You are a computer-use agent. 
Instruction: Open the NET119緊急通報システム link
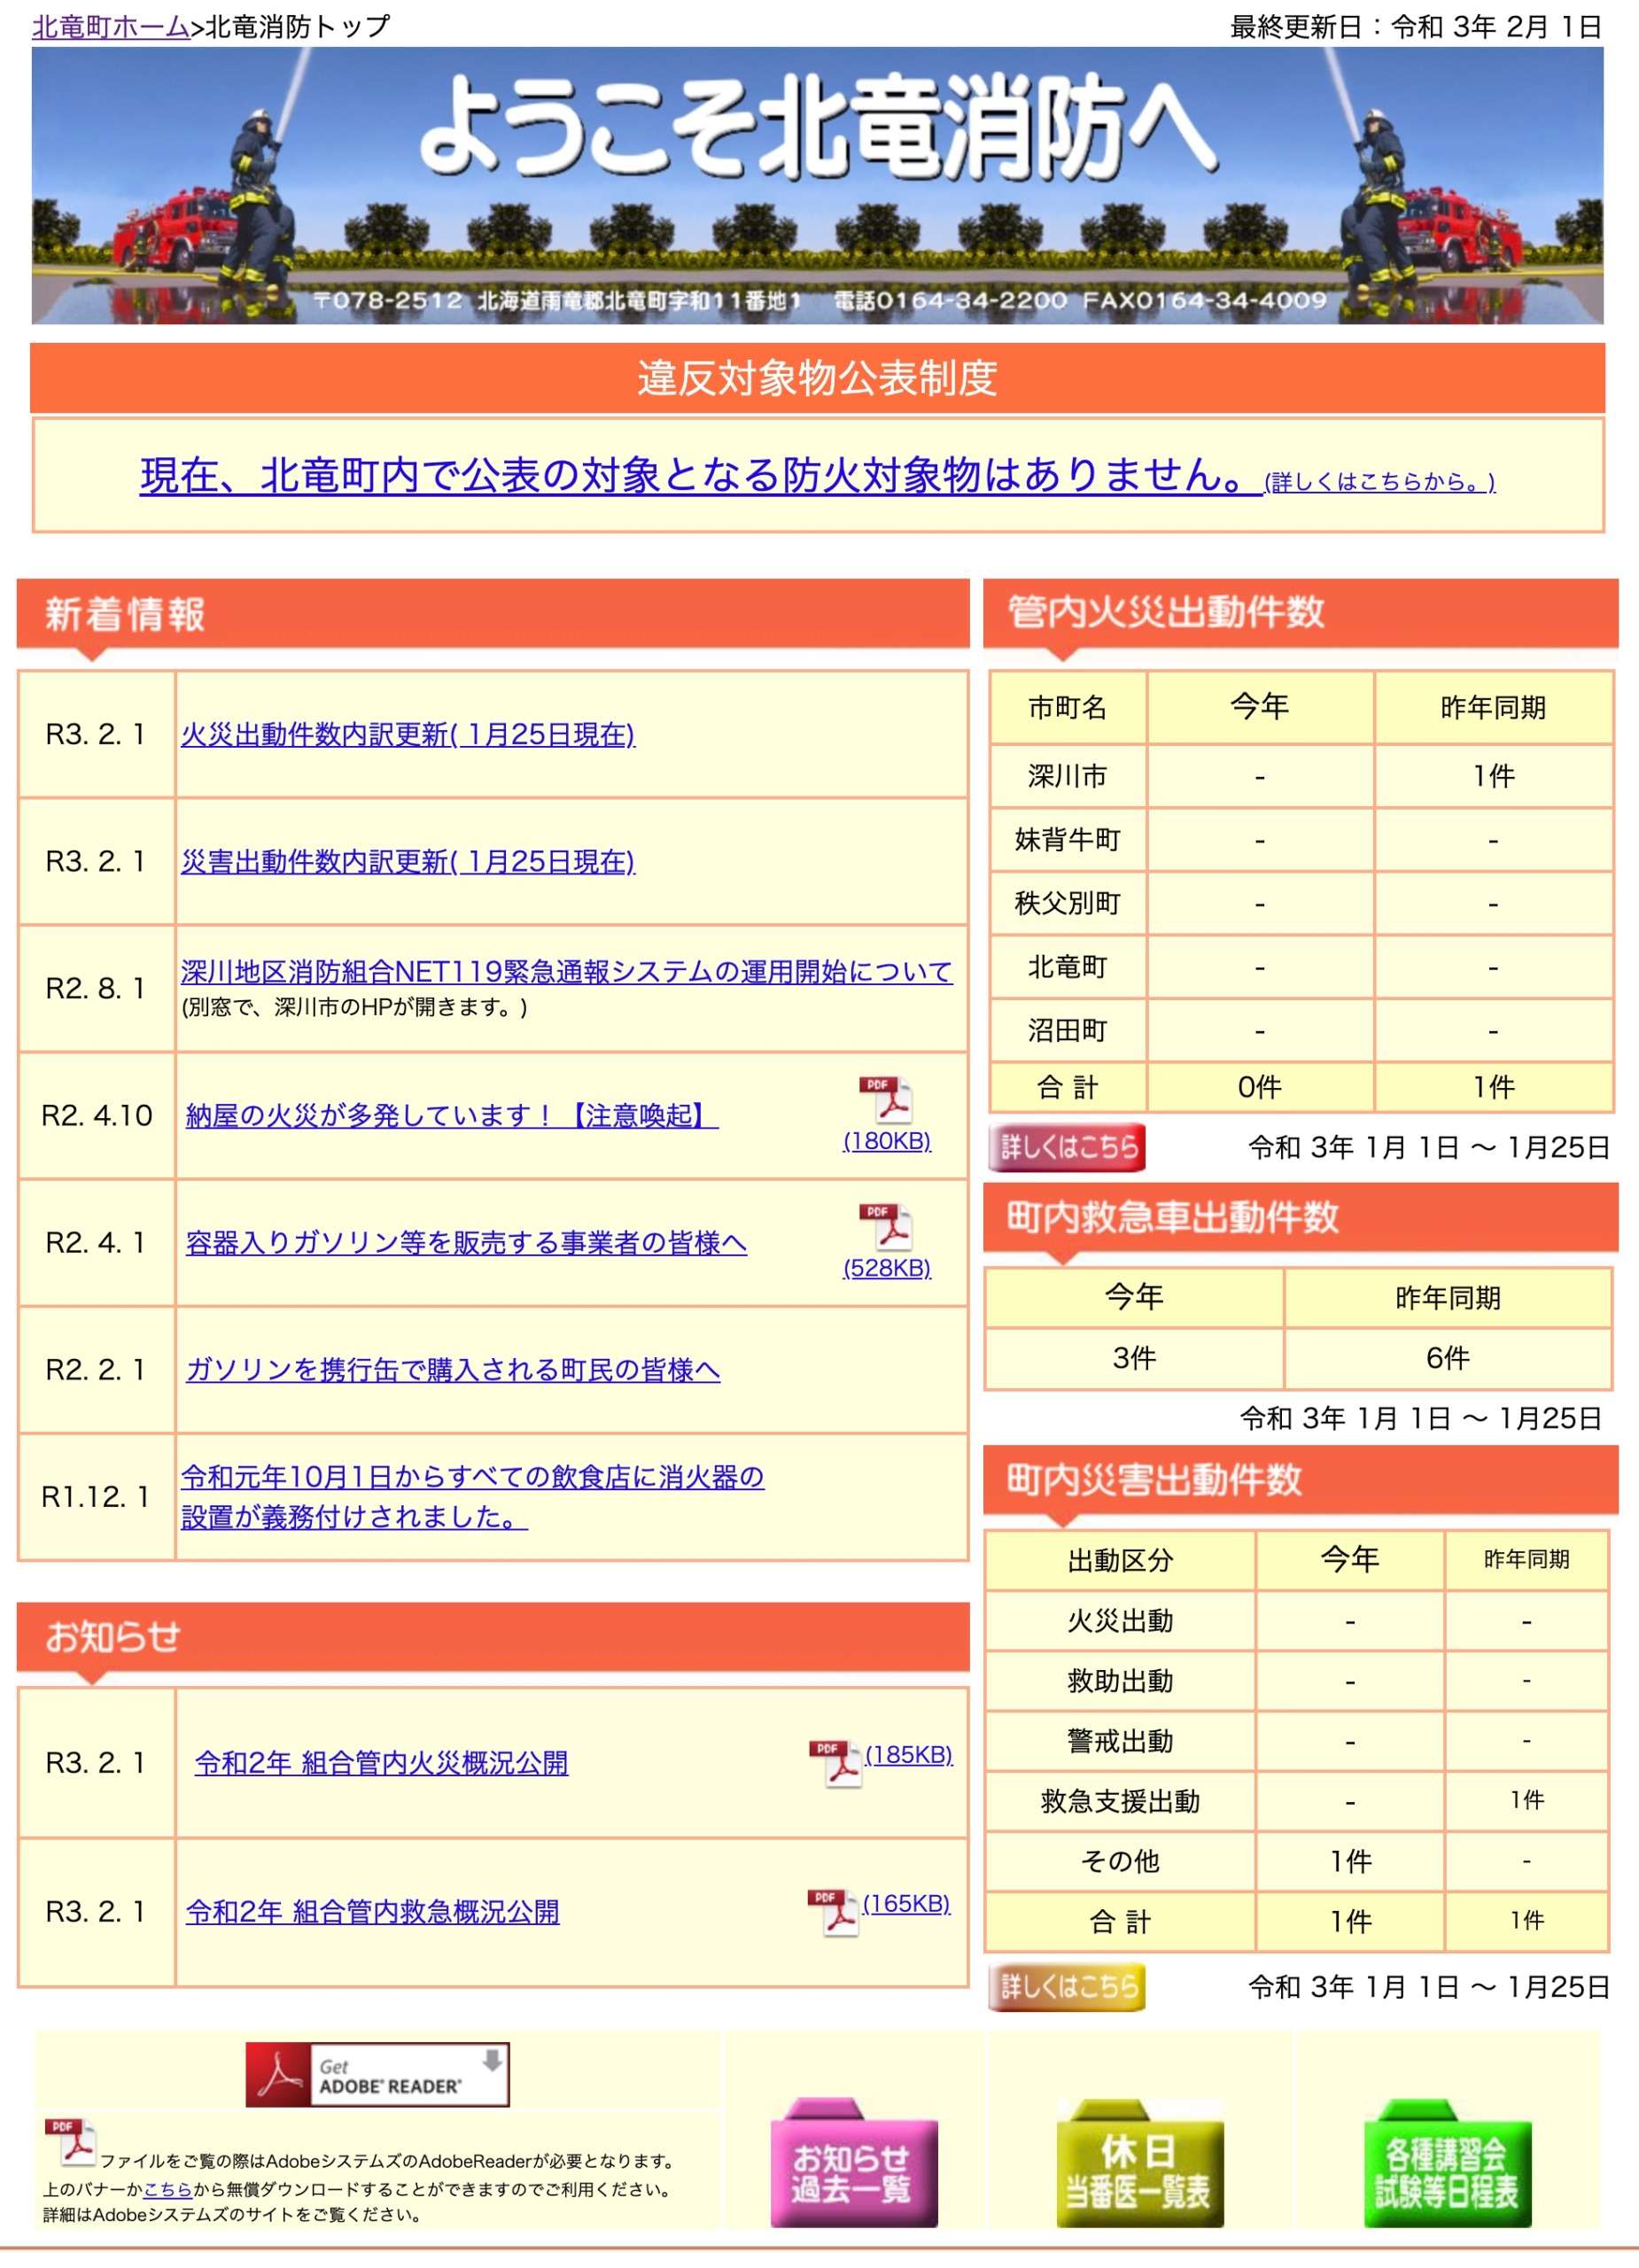pyautogui.click(x=567, y=971)
